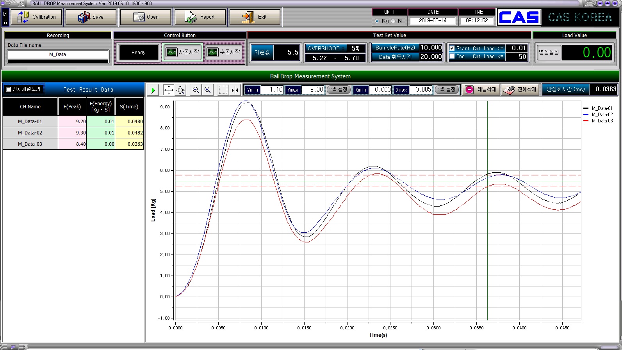Select the M_Data-02 row
The height and width of the screenshot is (350, 622).
[x=73, y=133]
